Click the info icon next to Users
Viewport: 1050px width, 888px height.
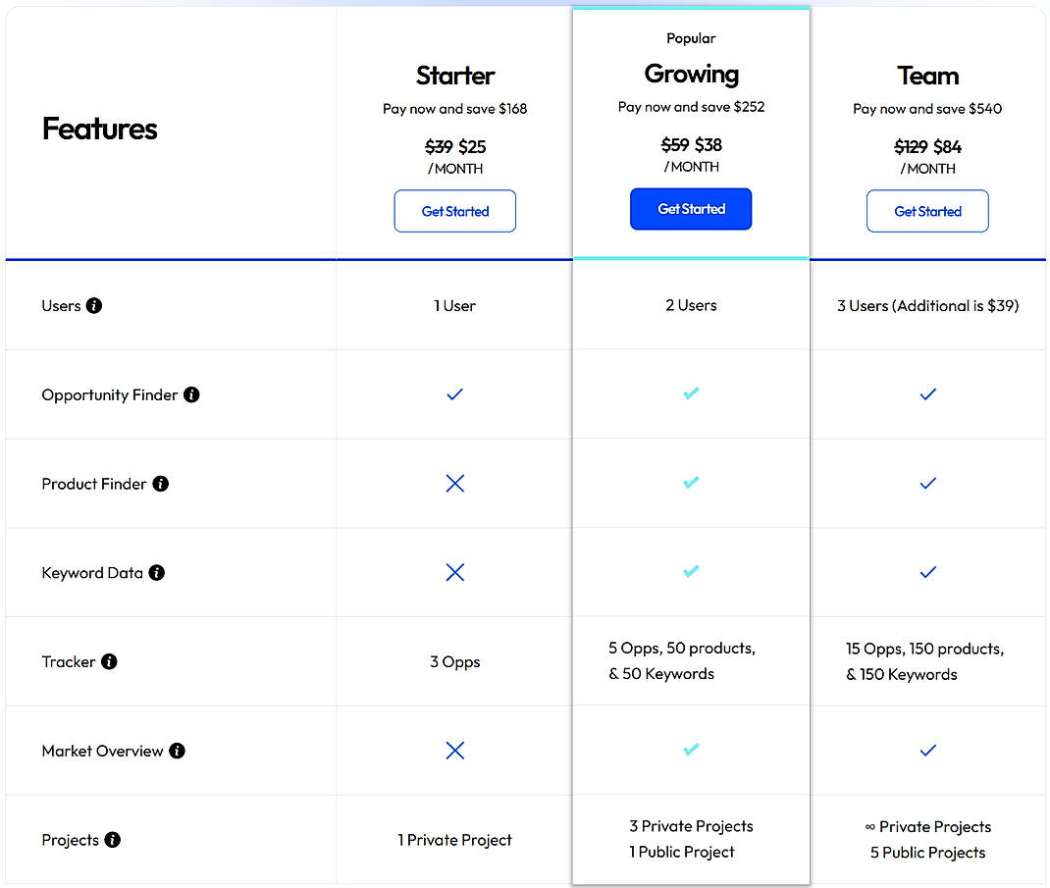click(94, 305)
